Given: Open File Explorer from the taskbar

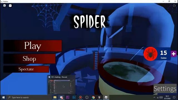Looking at the screenshot, I should pyautogui.click(x=55, y=97).
